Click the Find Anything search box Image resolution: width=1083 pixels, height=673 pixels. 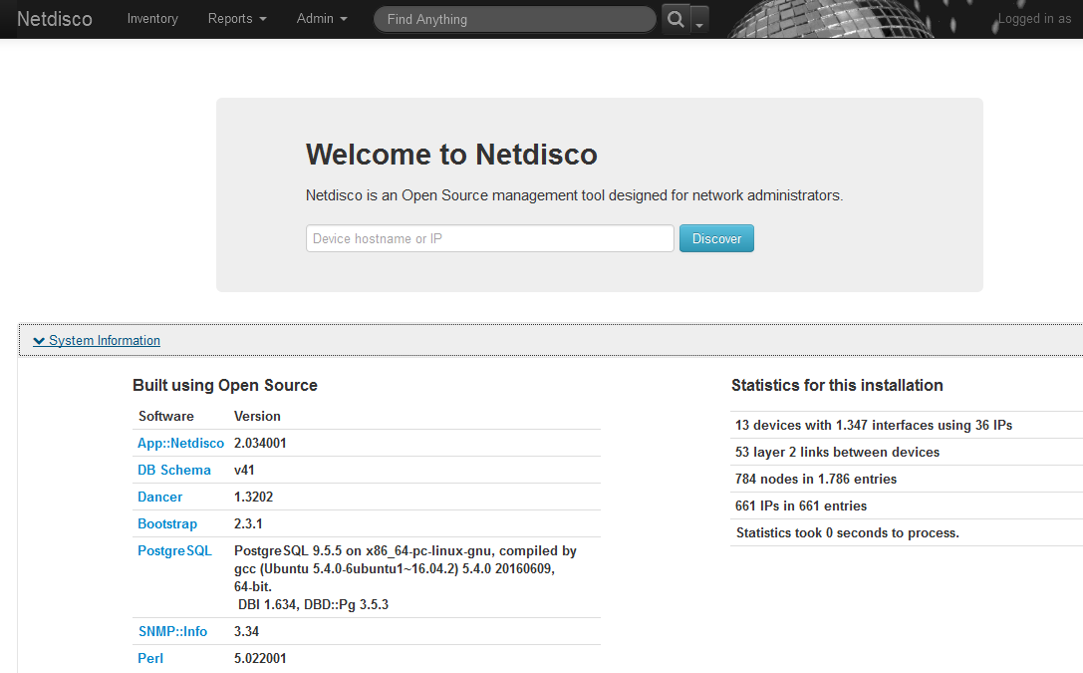[x=514, y=19]
